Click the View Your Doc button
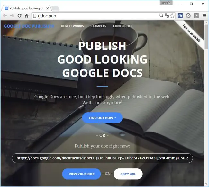The image size is (209, 187). coord(81,174)
